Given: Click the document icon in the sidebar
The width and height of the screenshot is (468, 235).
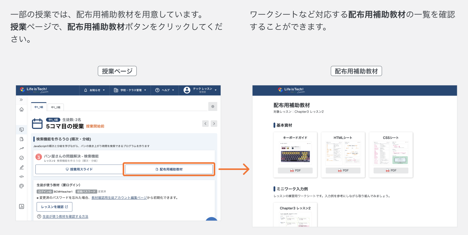Looking at the screenshot, I should coord(22,139).
